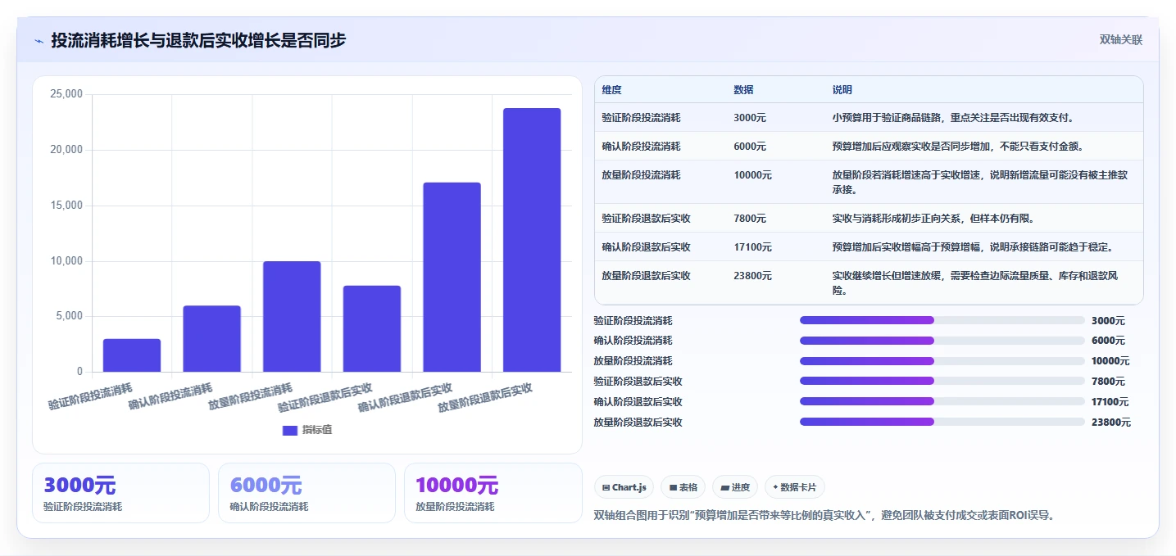The height and width of the screenshot is (556, 1176).
Task: Click the 进度 chip
Action: pos(735,487)
